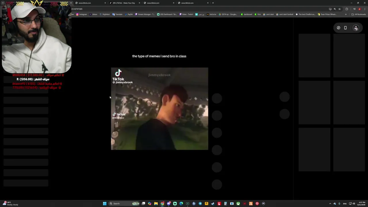Open Rockstar Games Launcher from the taskbar

pos(206,204)
